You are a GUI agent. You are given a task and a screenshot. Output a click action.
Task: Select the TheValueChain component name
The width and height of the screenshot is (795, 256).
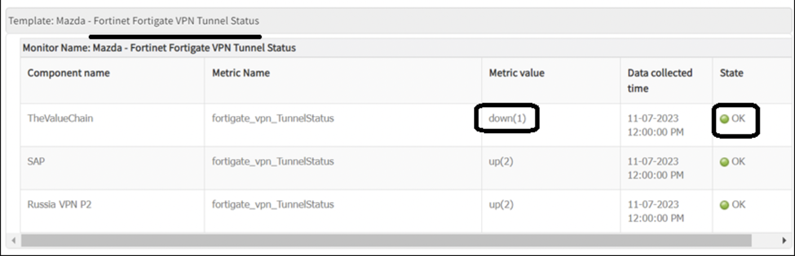(x=60, y=118)
